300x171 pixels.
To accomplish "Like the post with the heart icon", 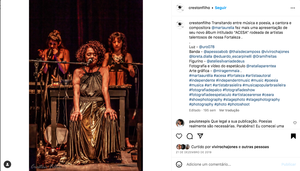I will coord(179,136).
